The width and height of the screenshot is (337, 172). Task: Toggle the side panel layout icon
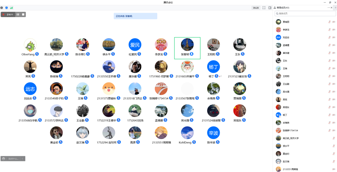270,7
